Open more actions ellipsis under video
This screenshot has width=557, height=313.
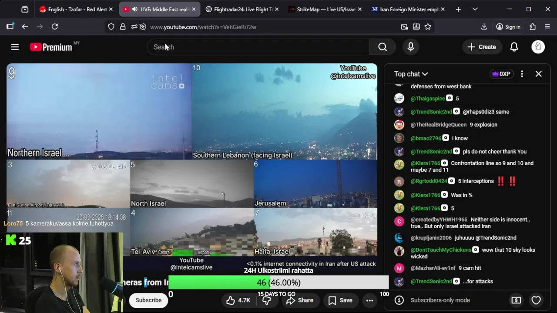click(369, 300)
